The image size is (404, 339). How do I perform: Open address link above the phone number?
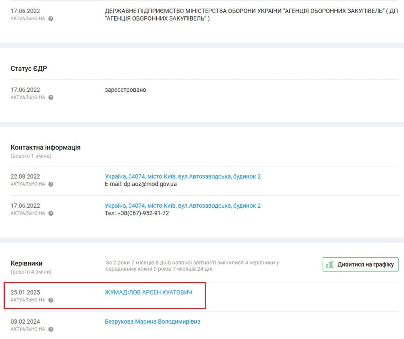[183, 206]
